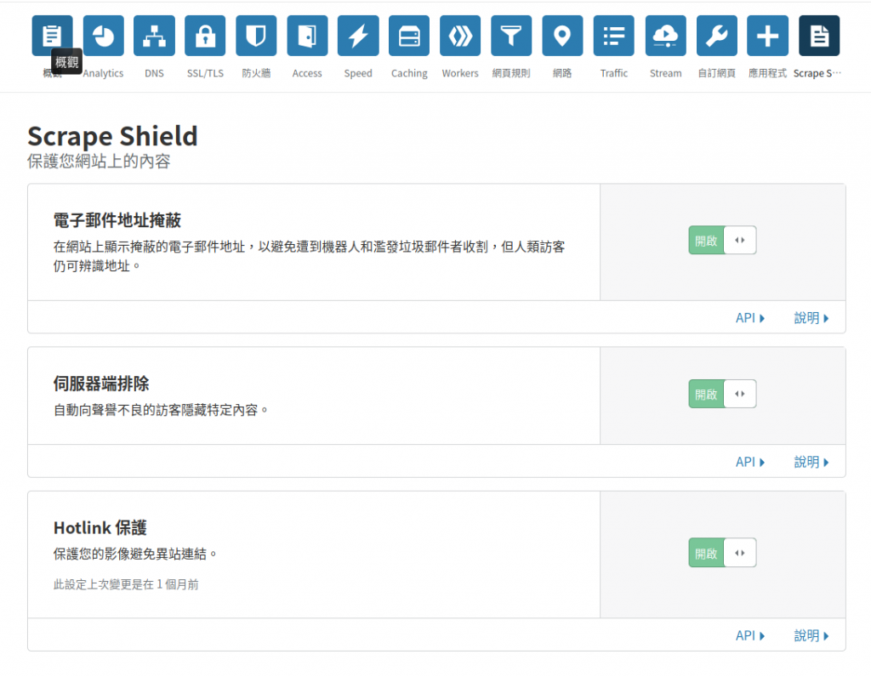871x677 pixels.
Task: Expand 說明 under 伺服器端排除
Action: [811, 462]
